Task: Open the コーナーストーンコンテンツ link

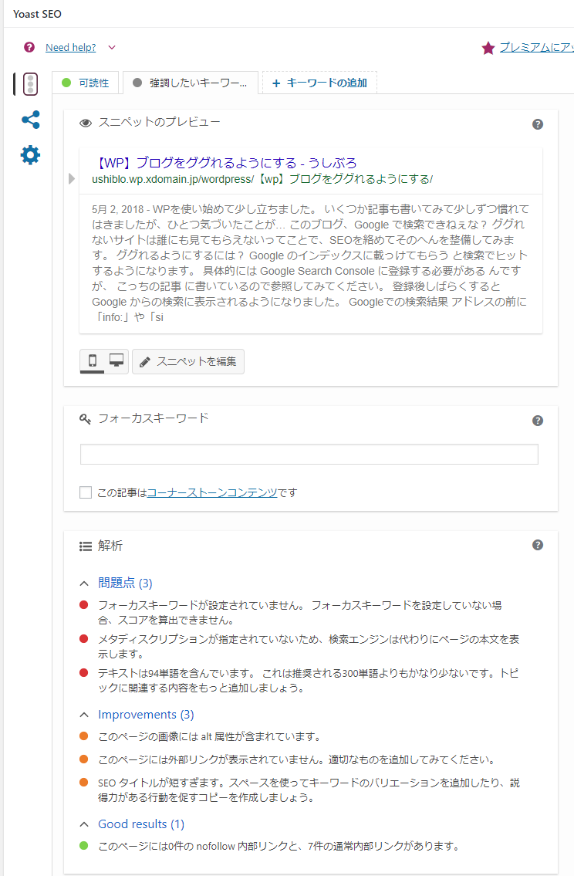Action: click(211, 492)
